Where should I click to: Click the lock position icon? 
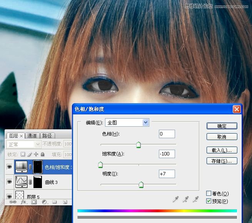(x=36, y=154)
